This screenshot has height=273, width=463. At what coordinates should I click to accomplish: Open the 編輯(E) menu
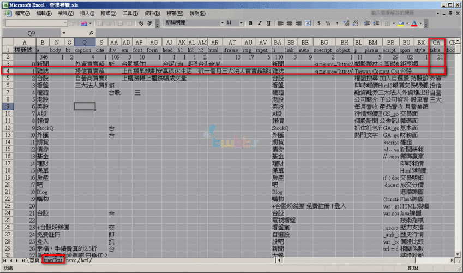click(x=44, y=13)
